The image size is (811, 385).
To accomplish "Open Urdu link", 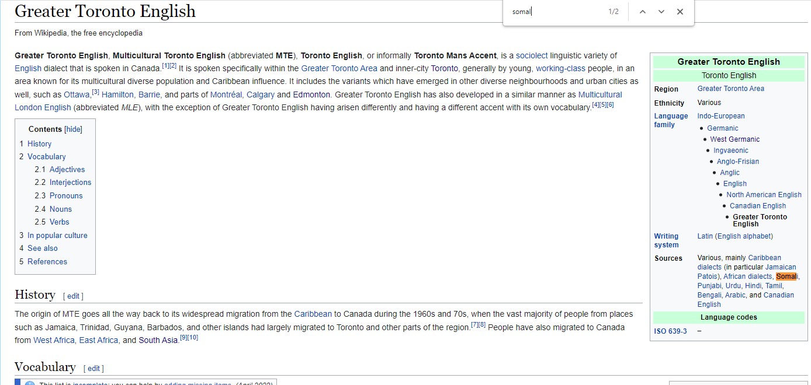I will [x=733, y=286].
